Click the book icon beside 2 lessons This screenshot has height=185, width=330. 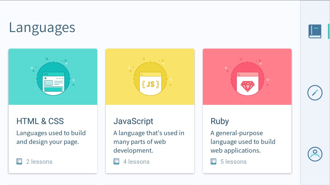point(19,162)
